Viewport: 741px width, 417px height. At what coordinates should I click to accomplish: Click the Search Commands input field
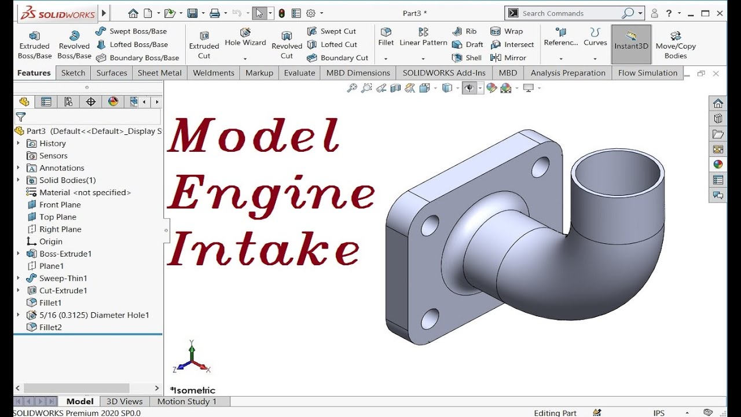[570, 13]
